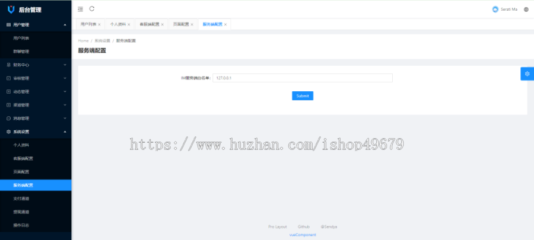The width and height of the screenshot is (534, 240).
Task: Switch to the 客服端配置 tab
Action: tap(150, 24)
